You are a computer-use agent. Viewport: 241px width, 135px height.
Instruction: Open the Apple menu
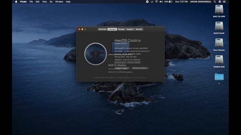point(16,1)
